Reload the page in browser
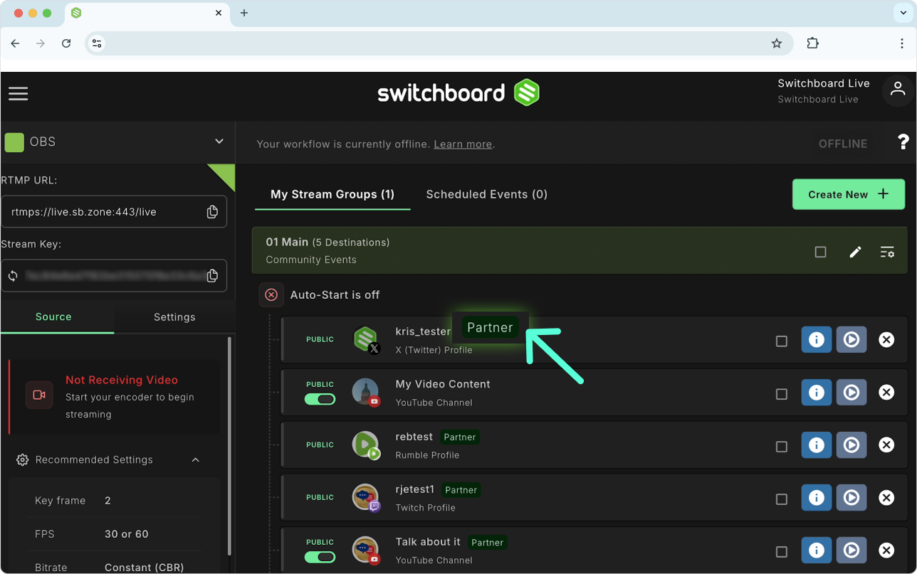Screen dimensions: 917x574 pyautogui.click(x=66, y=43)
